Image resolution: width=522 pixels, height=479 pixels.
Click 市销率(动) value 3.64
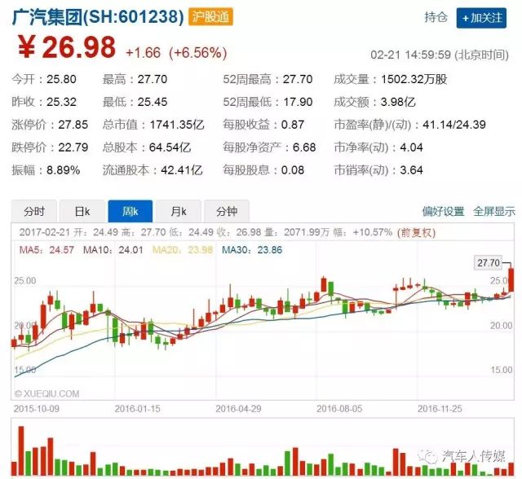click(411, 170)
